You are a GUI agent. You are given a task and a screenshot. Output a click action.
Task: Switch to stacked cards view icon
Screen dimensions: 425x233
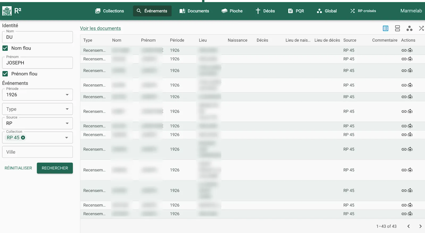click(397, 28)
